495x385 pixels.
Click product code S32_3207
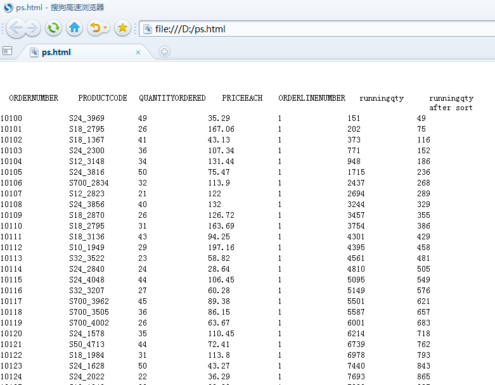(87, 291)
